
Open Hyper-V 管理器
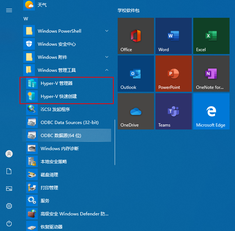[x=57, y=83]
